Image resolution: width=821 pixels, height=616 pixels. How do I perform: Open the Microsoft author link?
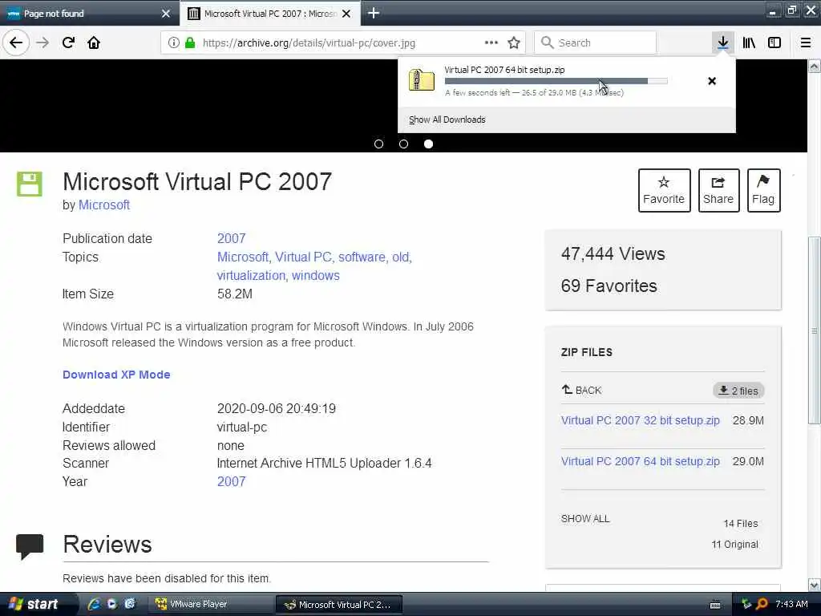(x=103, y=205)
